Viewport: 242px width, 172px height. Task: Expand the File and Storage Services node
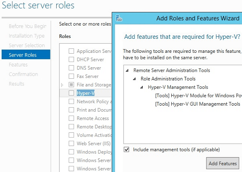[62, 85]
